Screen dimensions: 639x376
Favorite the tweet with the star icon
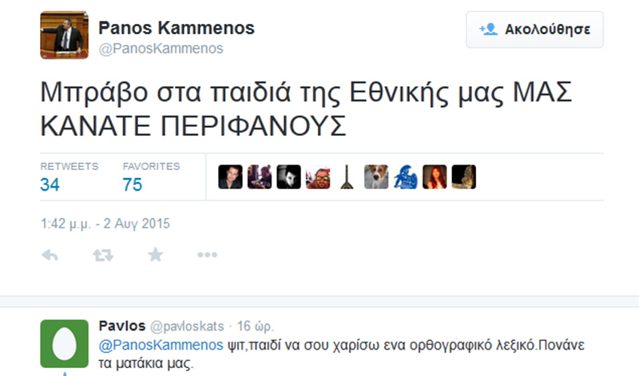[155, 255]
